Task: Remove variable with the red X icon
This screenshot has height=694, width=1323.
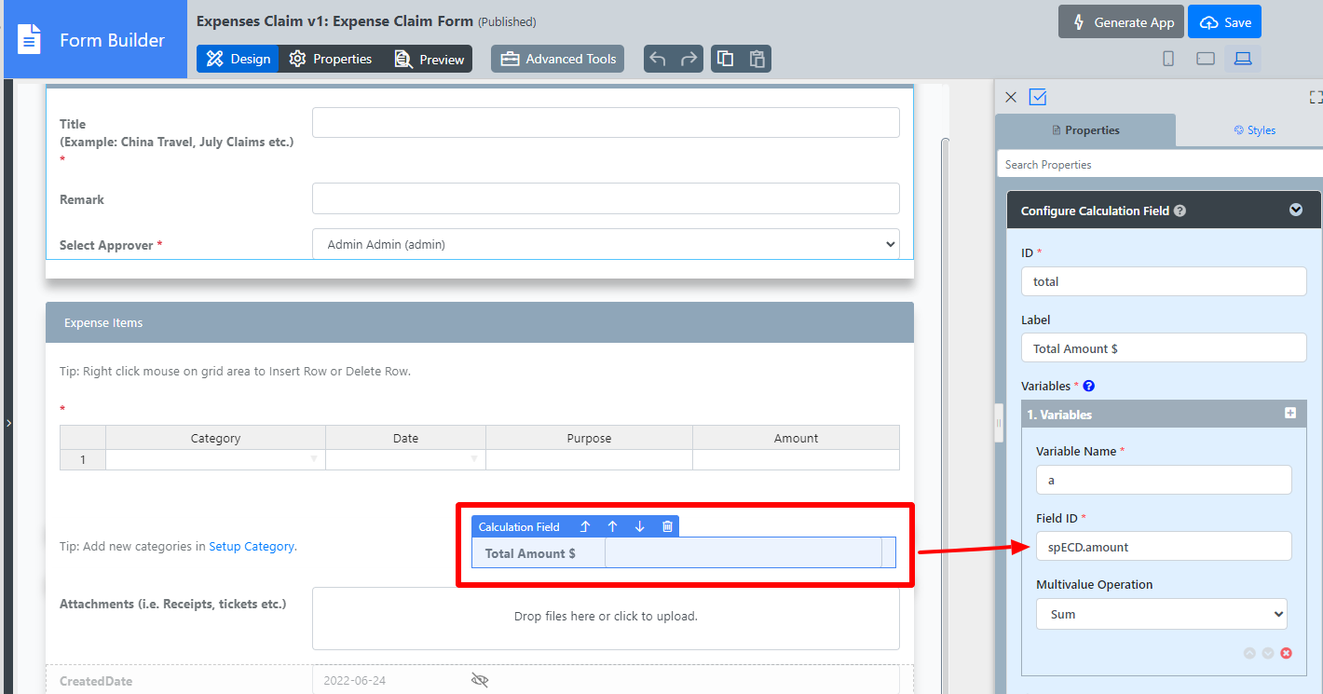Action: tap(1287, 653)
